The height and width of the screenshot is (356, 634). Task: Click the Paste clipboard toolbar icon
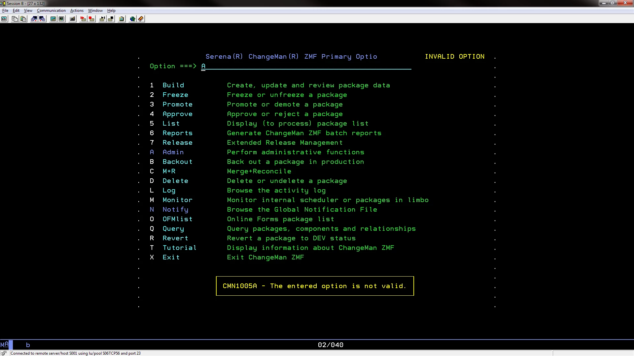[23, 19]
